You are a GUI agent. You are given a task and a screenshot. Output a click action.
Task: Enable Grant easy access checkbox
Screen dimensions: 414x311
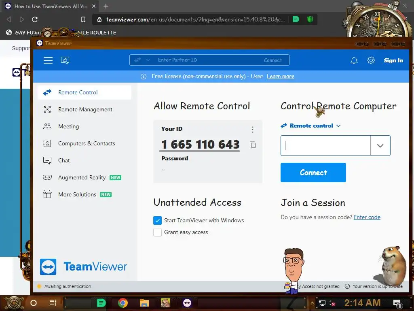pos(157,232)
